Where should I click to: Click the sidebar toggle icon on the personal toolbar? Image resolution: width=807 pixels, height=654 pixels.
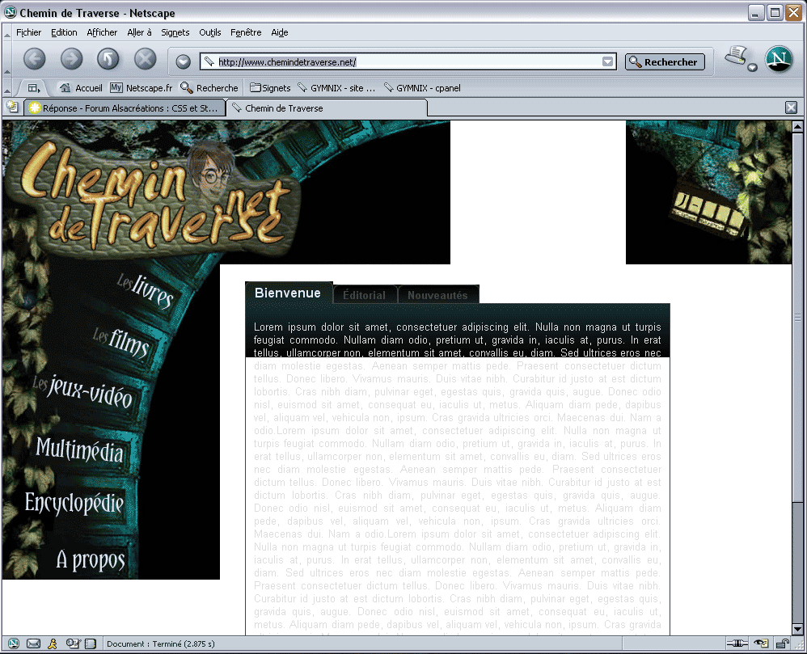(x=33, y=88)
